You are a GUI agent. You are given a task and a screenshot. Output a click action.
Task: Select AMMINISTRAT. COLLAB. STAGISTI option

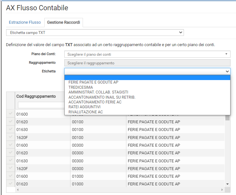(x=98, y=92)
